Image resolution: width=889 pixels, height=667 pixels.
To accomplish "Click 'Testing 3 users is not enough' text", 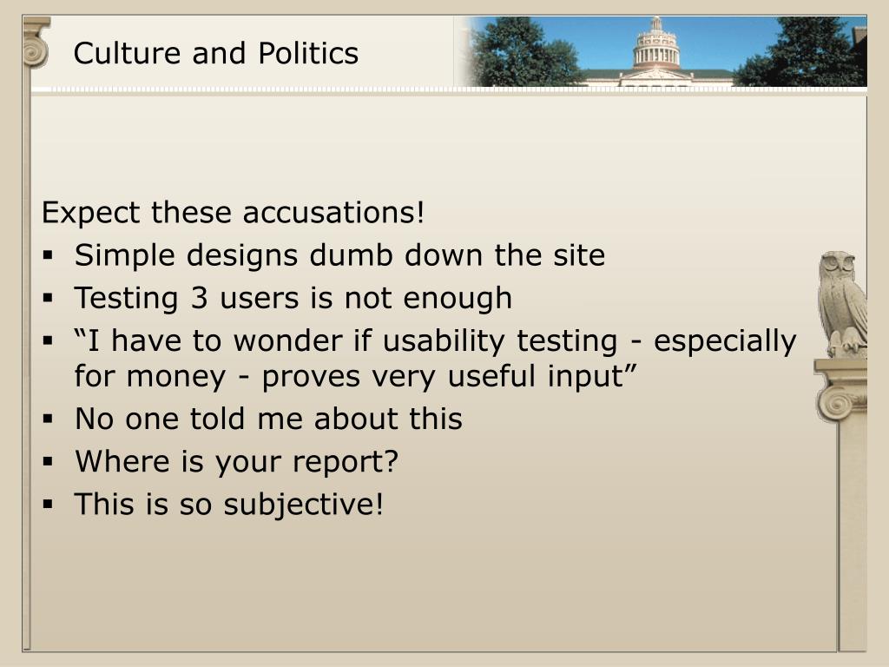I will tap(293, 299).
